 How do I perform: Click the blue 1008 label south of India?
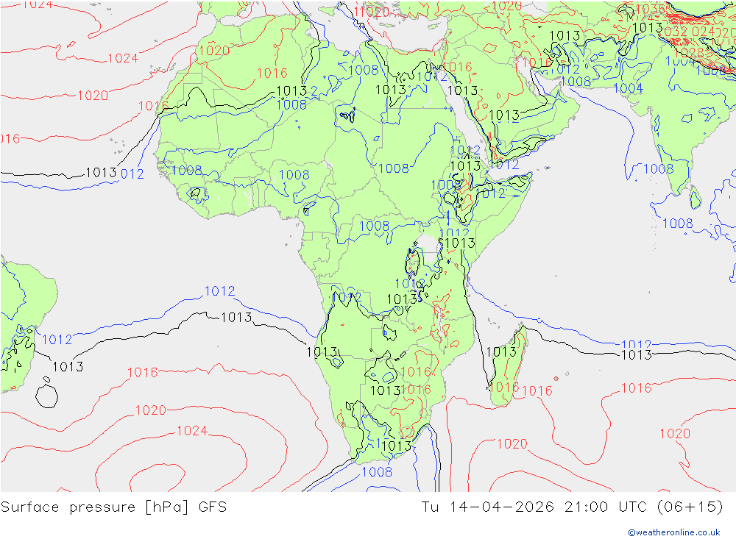[x=677, y=224]
